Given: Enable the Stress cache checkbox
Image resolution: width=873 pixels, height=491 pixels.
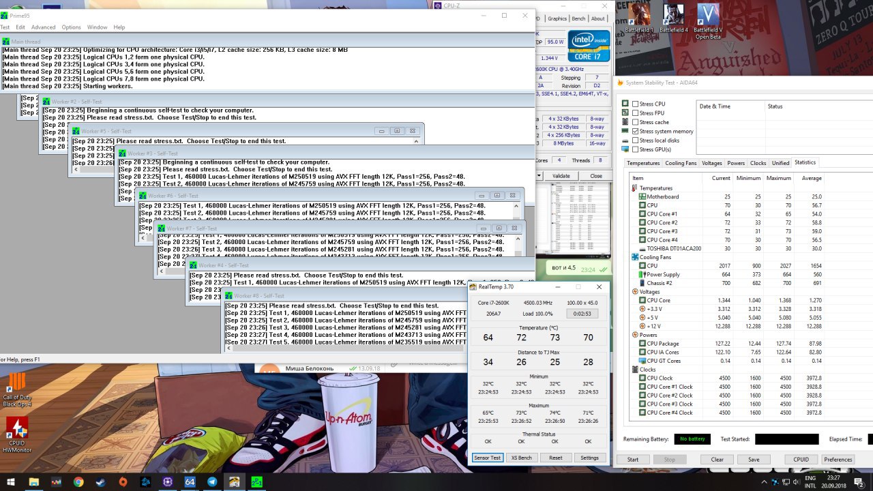Looking at the screenshot, I should pos(636,122).
